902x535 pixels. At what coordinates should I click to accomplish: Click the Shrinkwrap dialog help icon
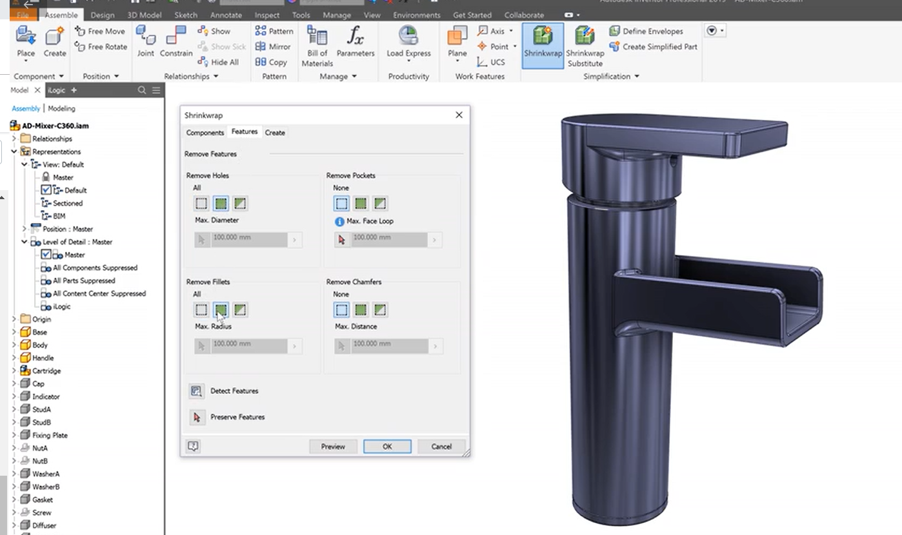coord(192,446)
